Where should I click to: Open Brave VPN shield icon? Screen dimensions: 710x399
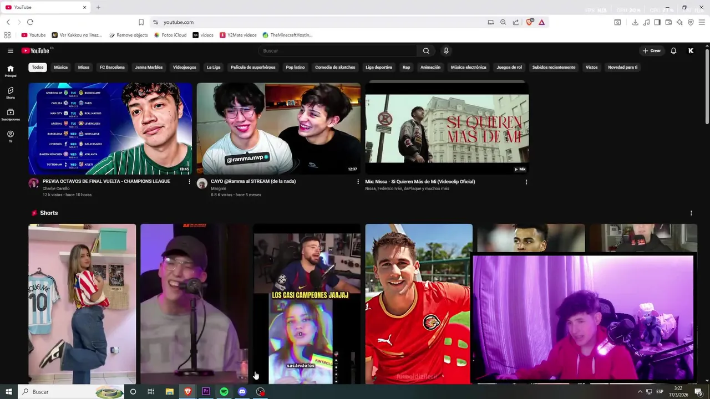[x=691, y=22]
